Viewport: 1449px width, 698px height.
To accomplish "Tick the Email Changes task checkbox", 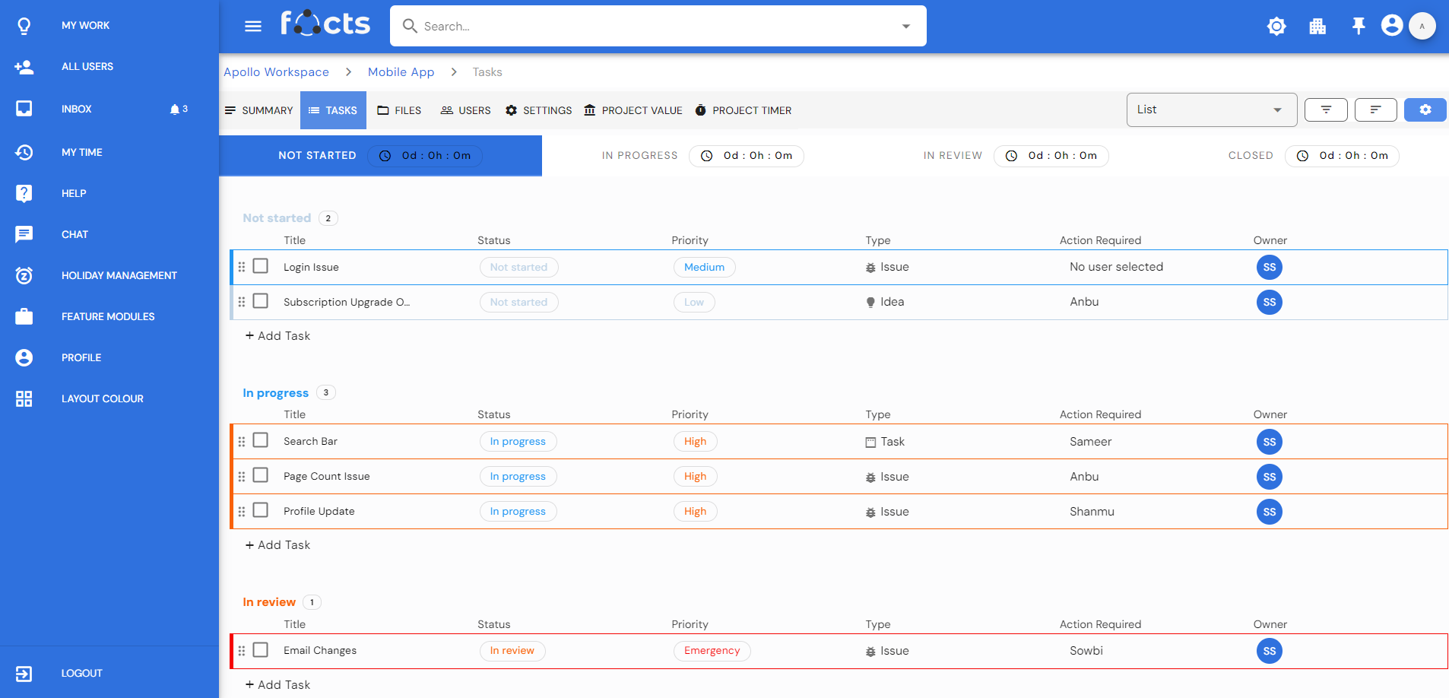I will [261, 650].
